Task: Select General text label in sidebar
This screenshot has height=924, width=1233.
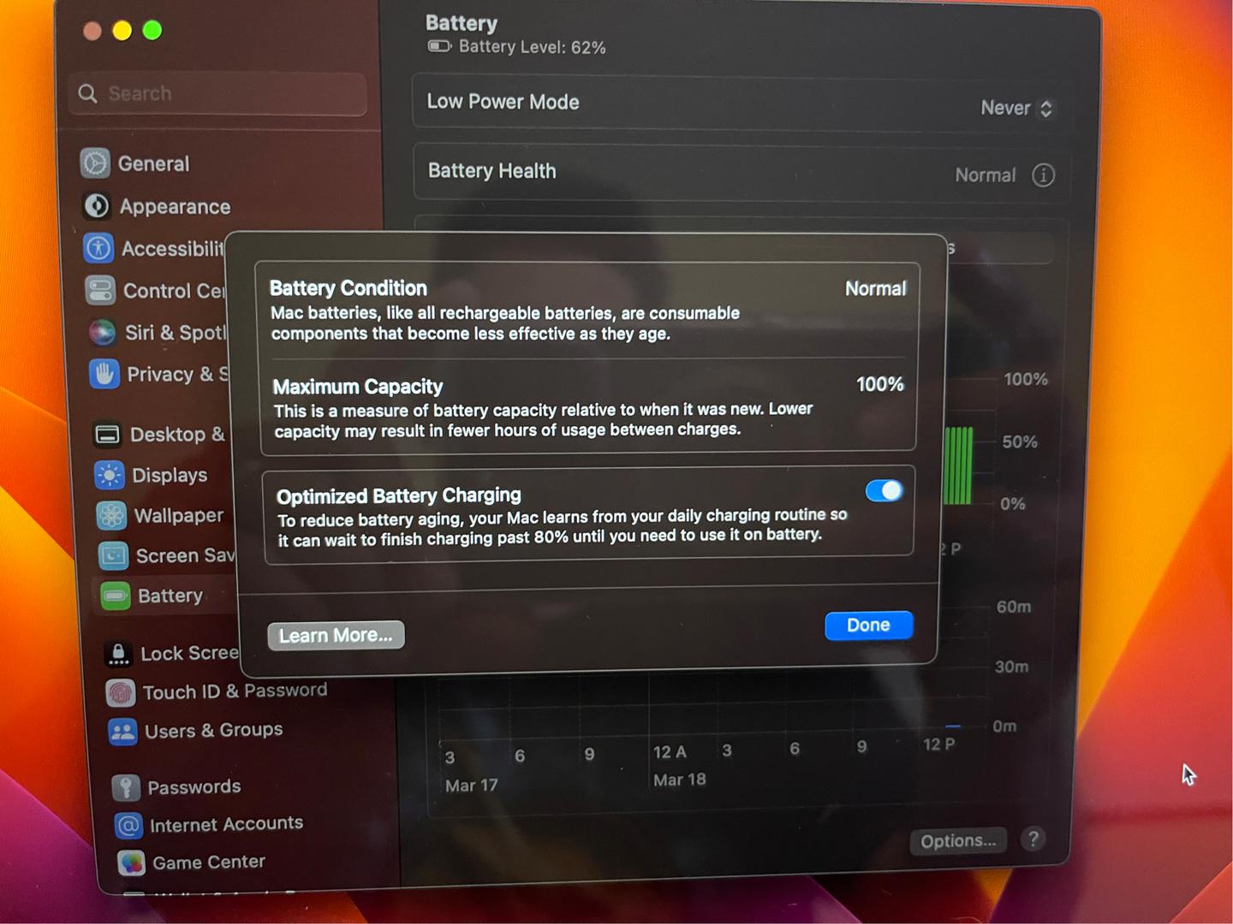Action: coord(153,163)
